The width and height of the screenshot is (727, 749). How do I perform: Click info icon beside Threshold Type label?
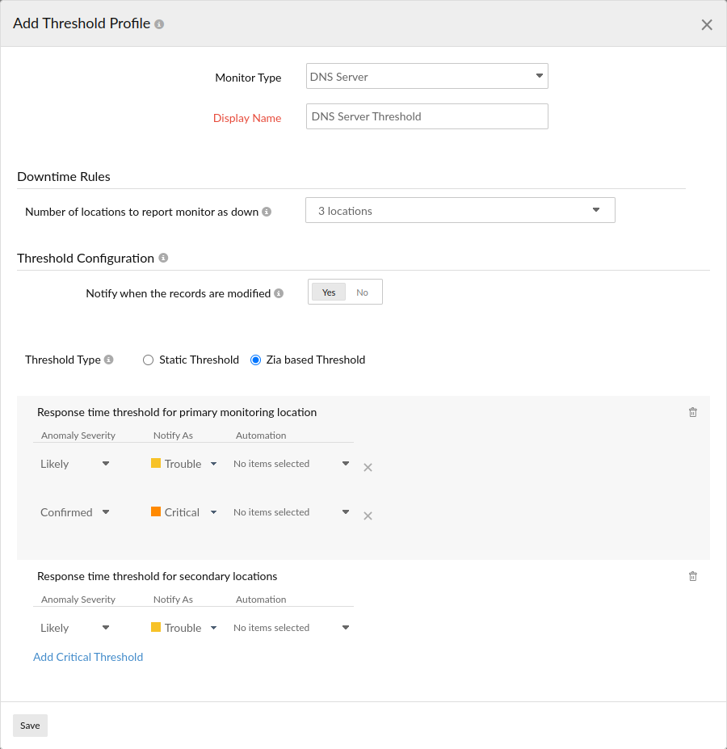coord(109,360)
